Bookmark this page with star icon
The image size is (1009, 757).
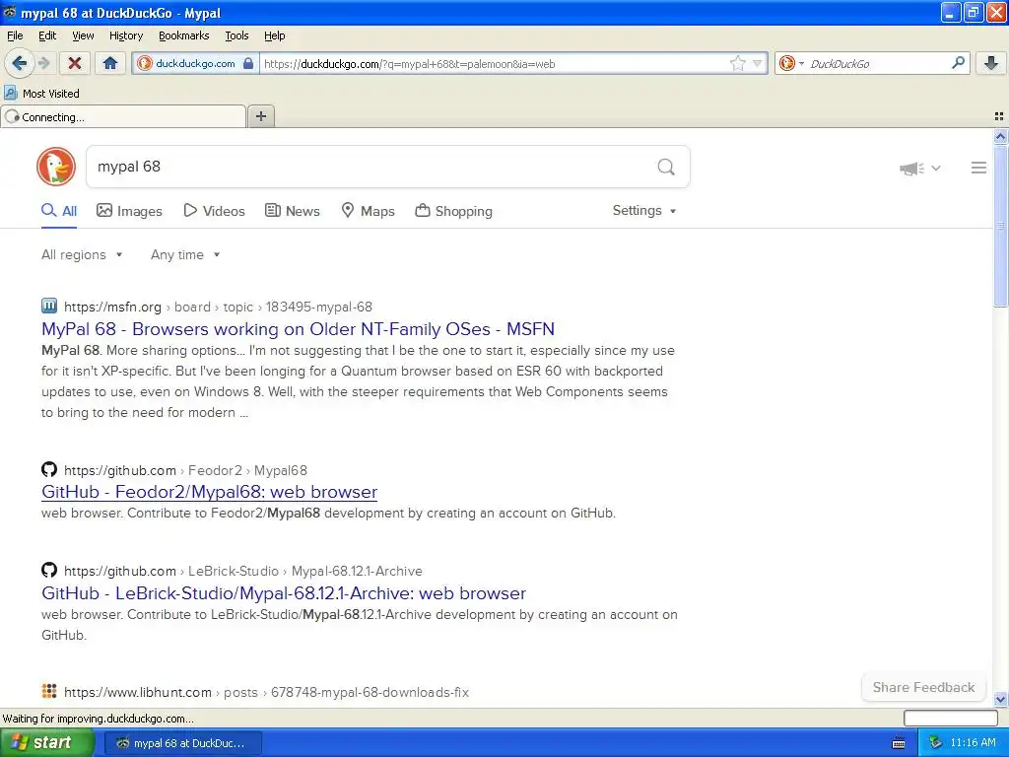(x=737, y=63)
